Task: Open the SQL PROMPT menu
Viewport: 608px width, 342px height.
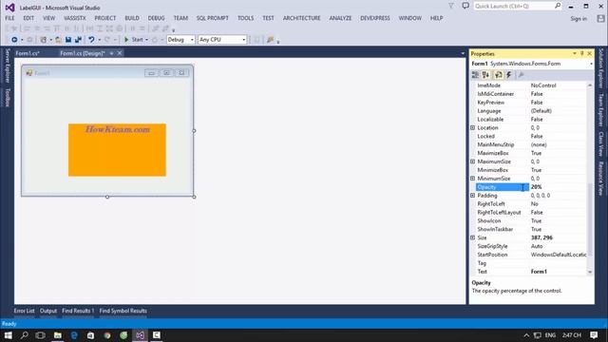Action: click(x=213, y=18)
